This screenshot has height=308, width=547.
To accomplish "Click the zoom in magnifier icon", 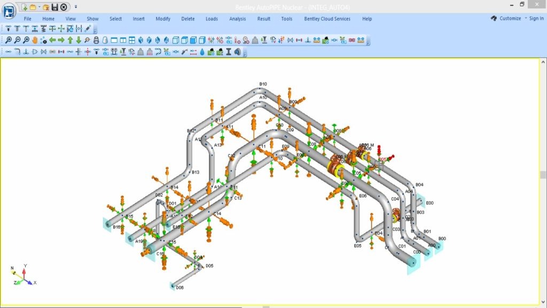I will 9,40.
